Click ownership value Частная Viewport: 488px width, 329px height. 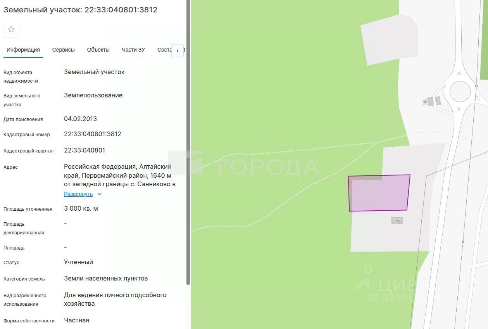[x=76, y=320]
